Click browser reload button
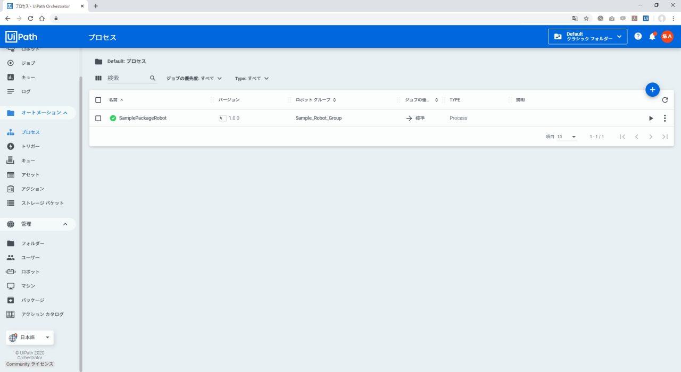This screenshot has width=681, height=372. tap(30, 18)
